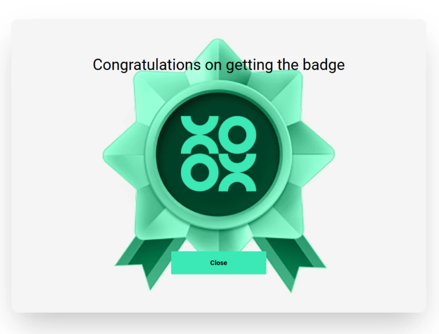Screen dimensions: 439x334
Task: Click the congratulations heading text
Action: click(219, 65)
